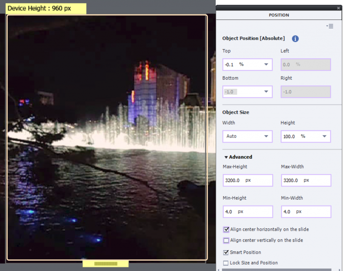Click the device height resize handle

pos(106,264)
